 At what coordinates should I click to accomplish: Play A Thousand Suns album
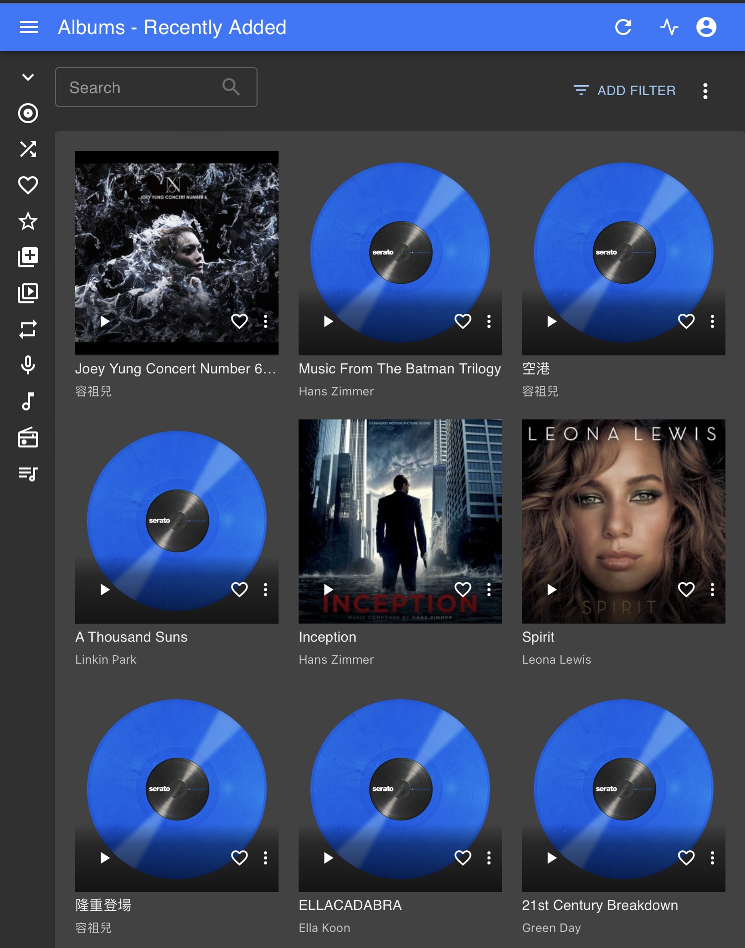[105, 590]
